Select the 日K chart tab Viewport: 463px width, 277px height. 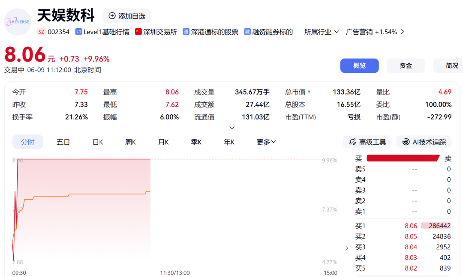(98, 142)
